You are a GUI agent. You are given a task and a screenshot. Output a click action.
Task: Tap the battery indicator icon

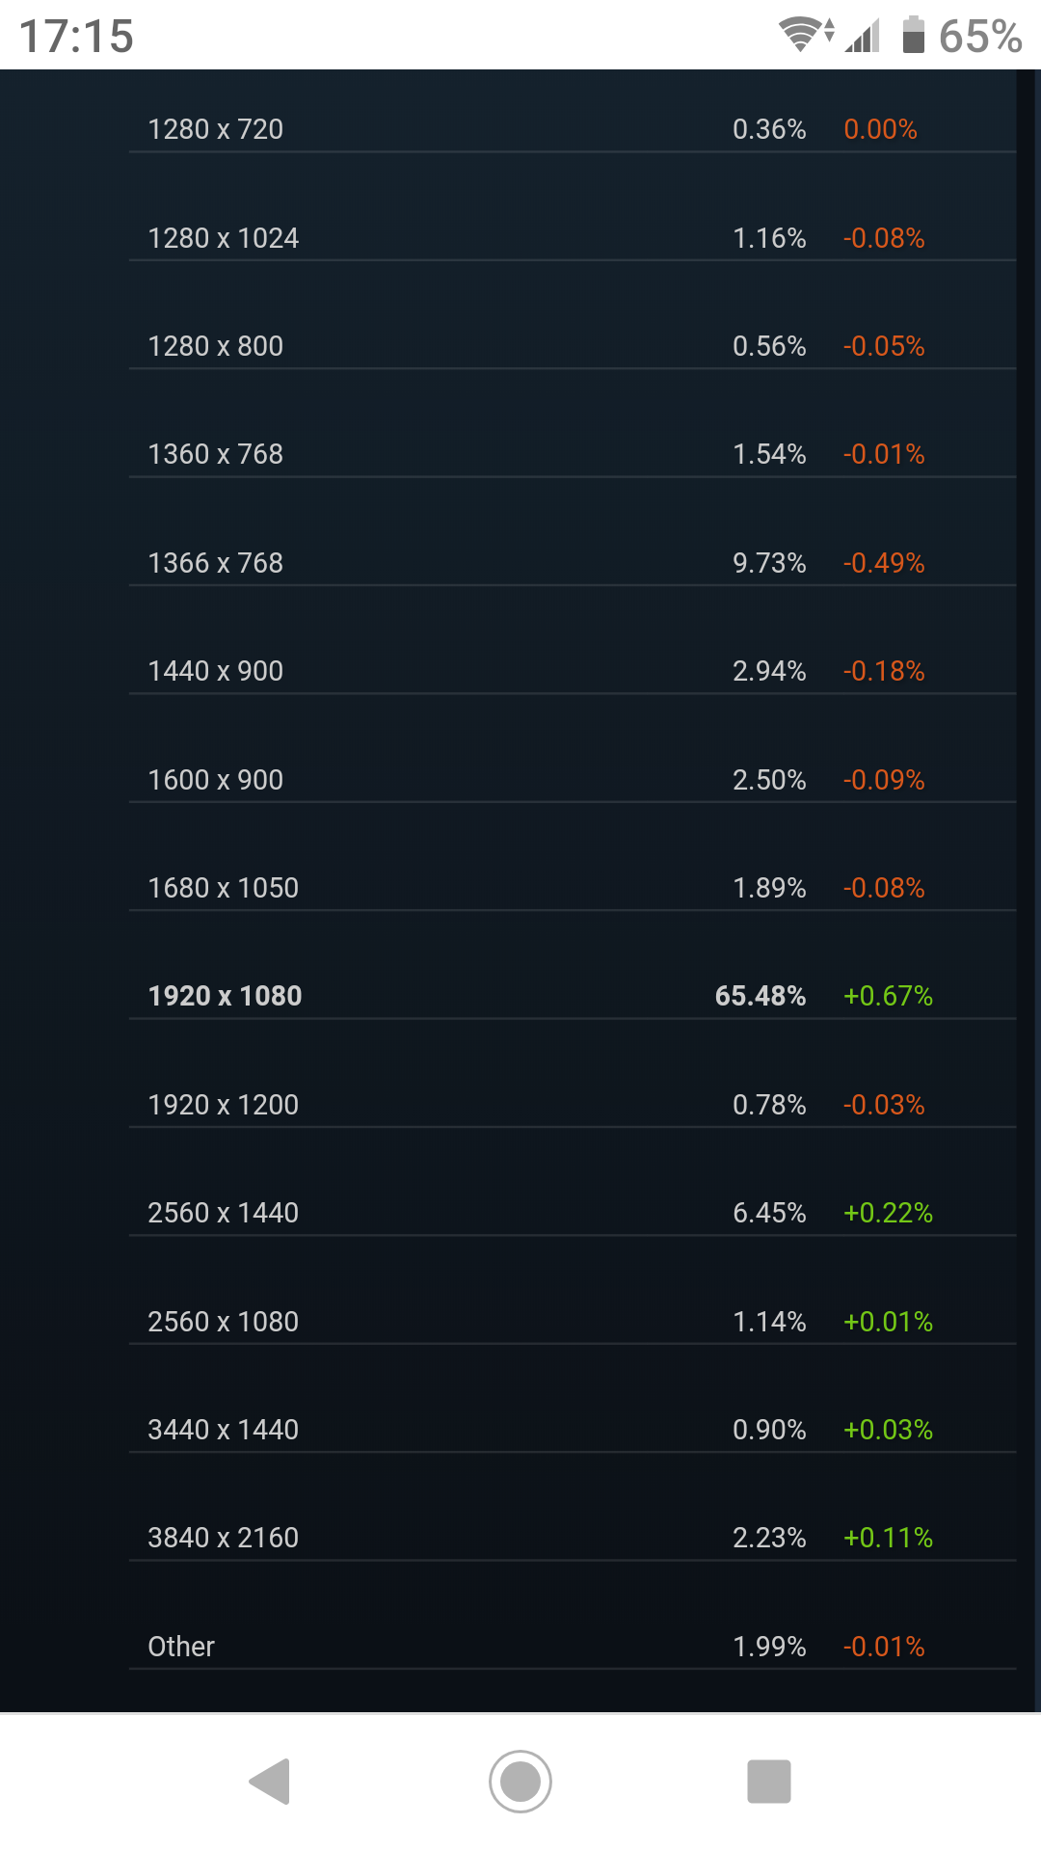(x=913, y=35)
